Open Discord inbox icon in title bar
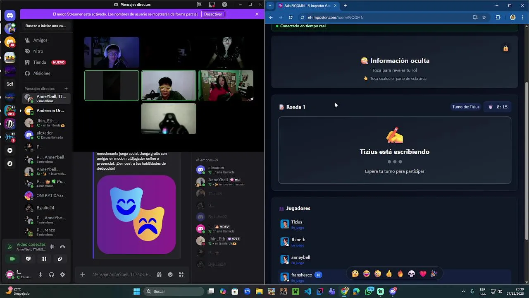Viewport: 529px width, 298px height. (x=212, y=5)
